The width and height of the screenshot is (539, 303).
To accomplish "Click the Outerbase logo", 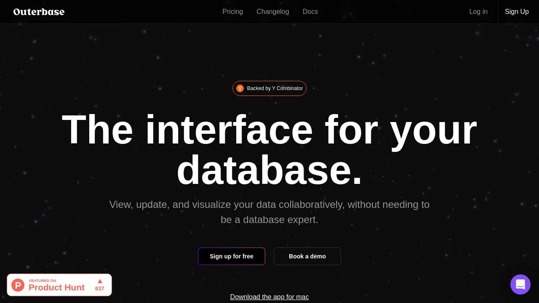I will tap(39, 12).
